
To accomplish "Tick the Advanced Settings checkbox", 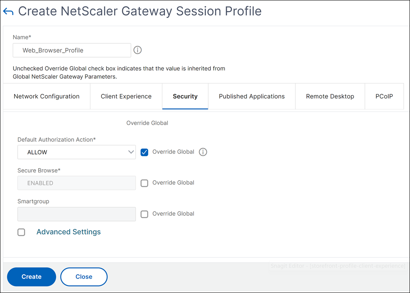I will 21,232.
